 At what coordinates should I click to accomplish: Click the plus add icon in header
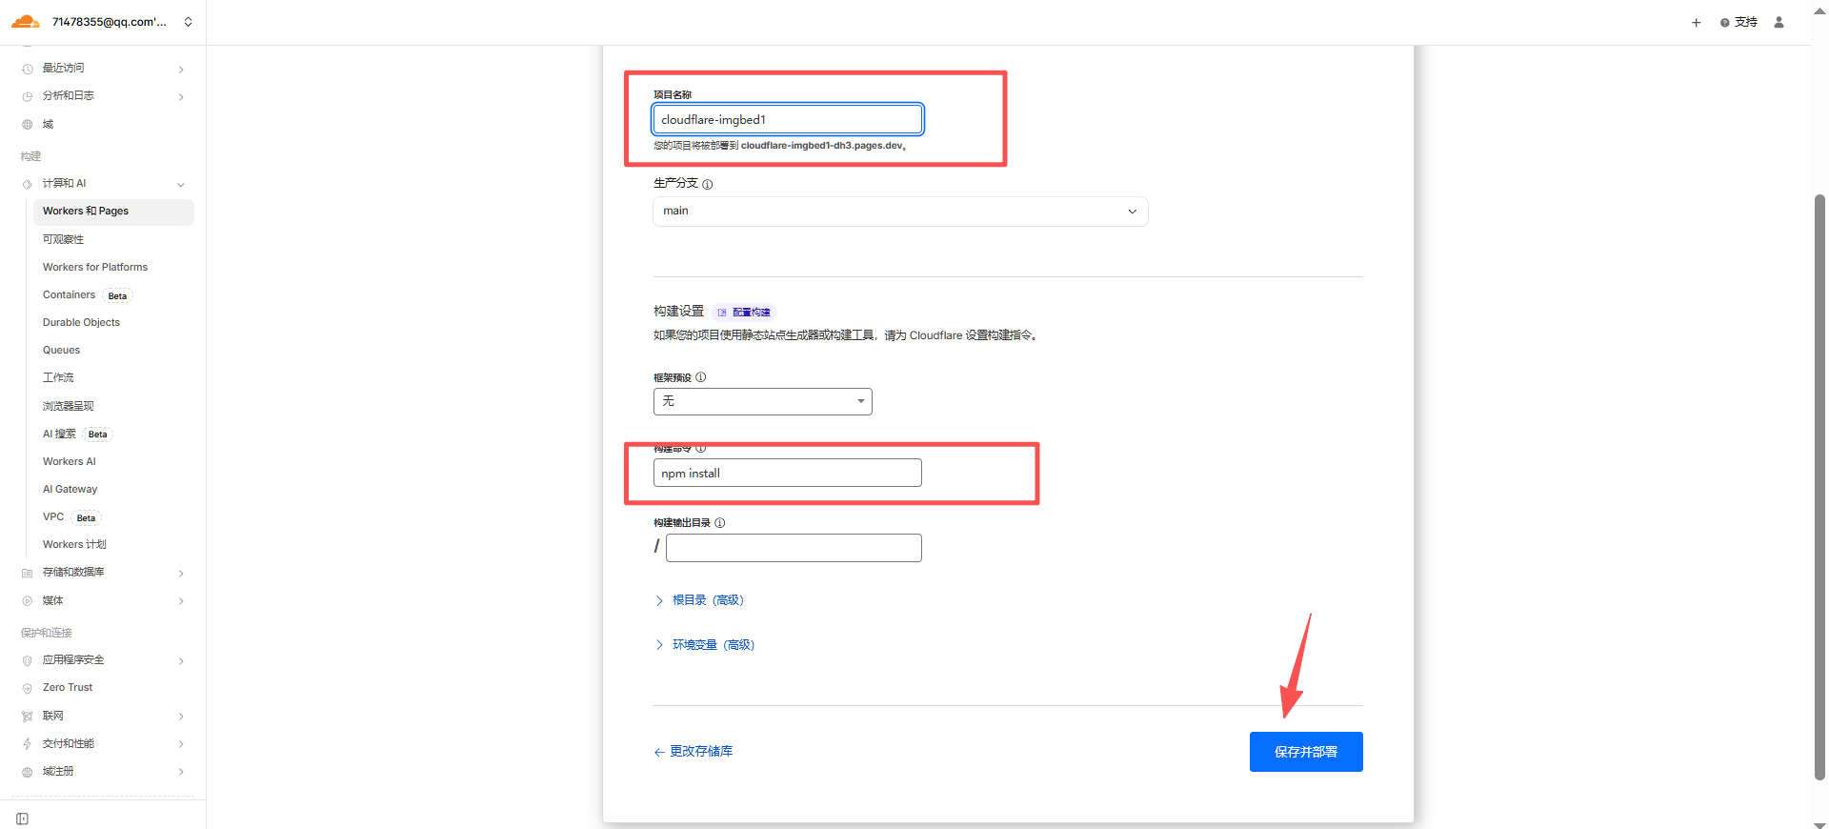tap(1696, 23)
